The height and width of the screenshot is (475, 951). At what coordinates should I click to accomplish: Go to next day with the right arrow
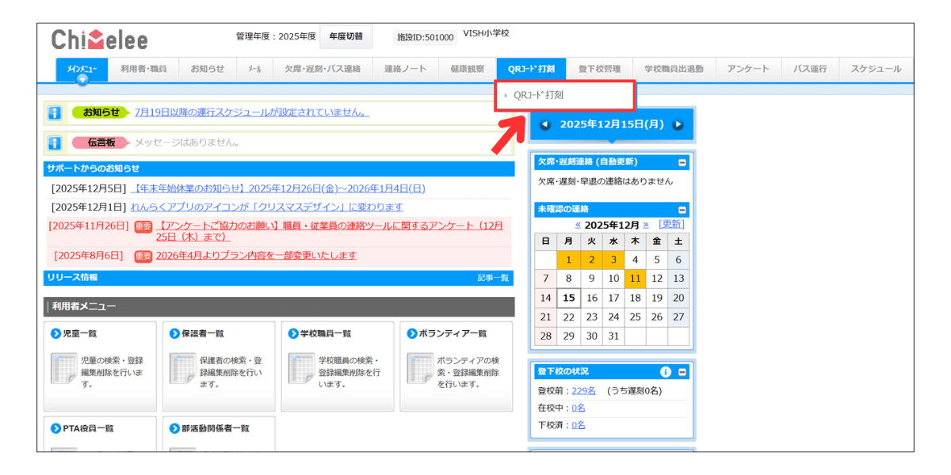[679, 124]
